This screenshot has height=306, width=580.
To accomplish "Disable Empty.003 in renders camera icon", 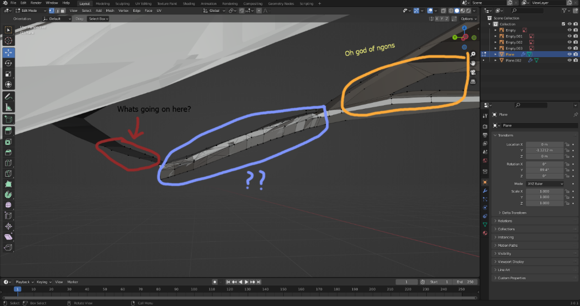I will [x=576, y=48].
